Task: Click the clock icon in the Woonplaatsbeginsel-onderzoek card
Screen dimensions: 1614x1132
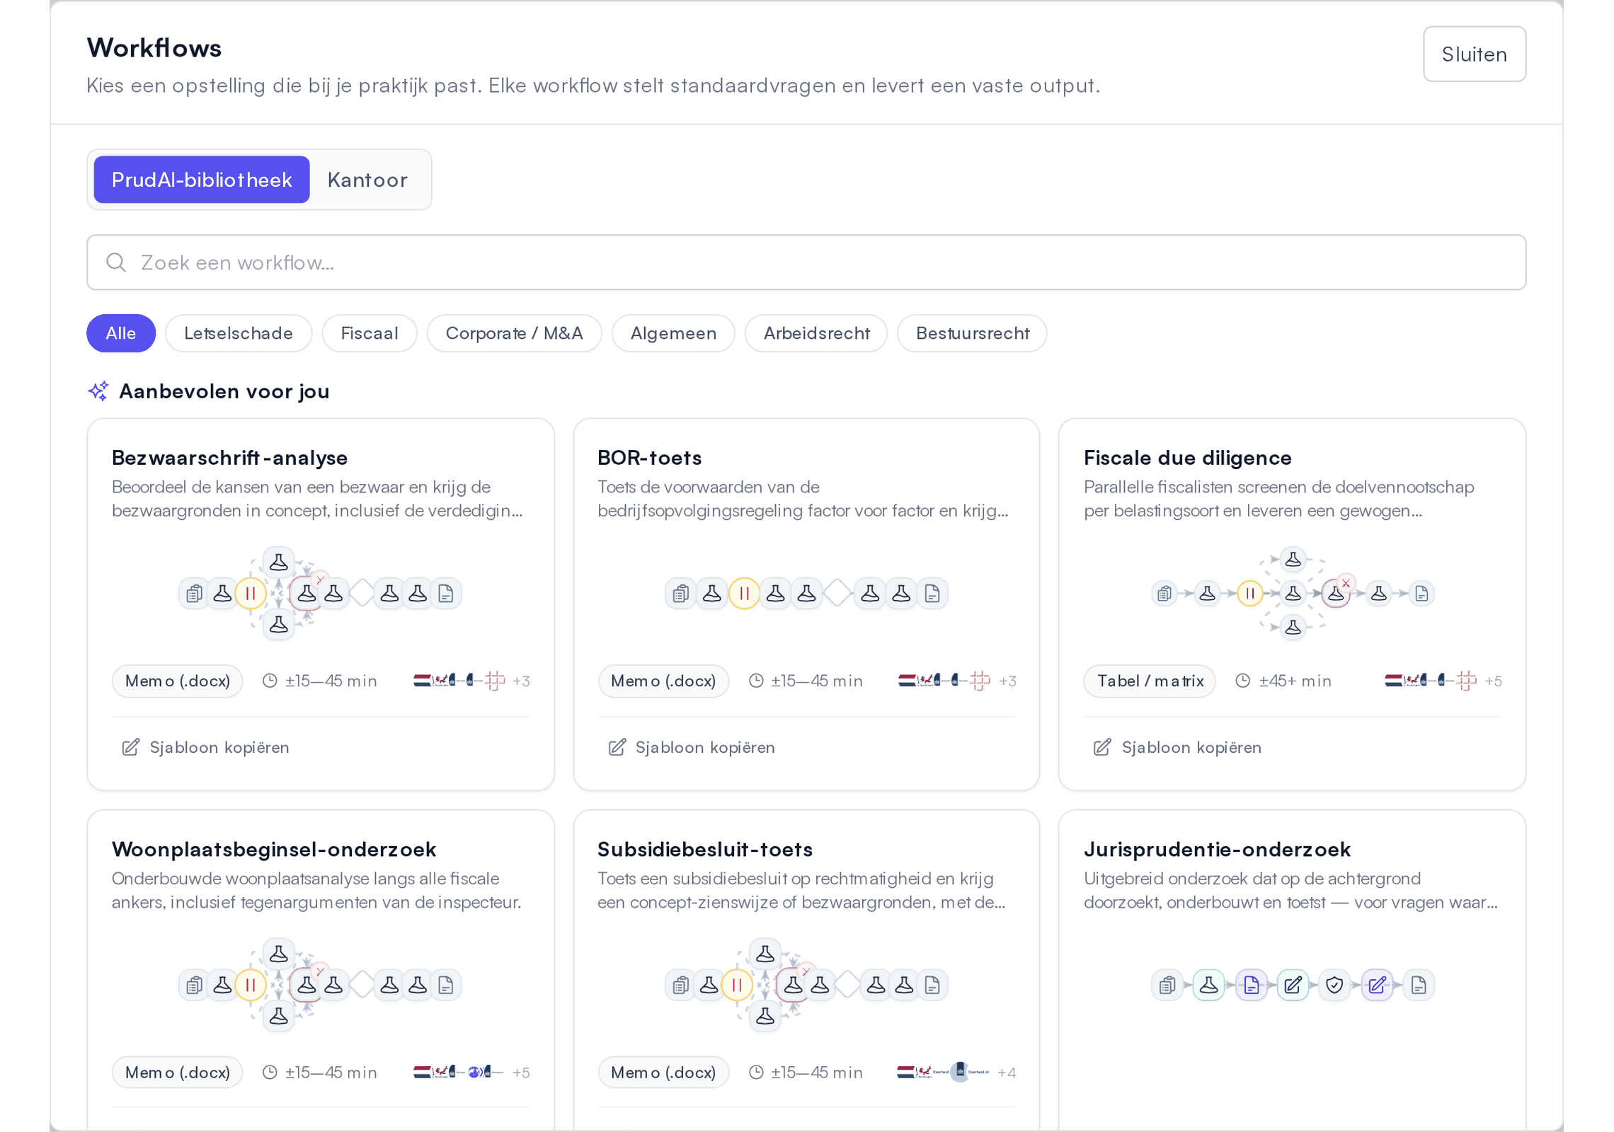Action: (x=270, y=1072)
